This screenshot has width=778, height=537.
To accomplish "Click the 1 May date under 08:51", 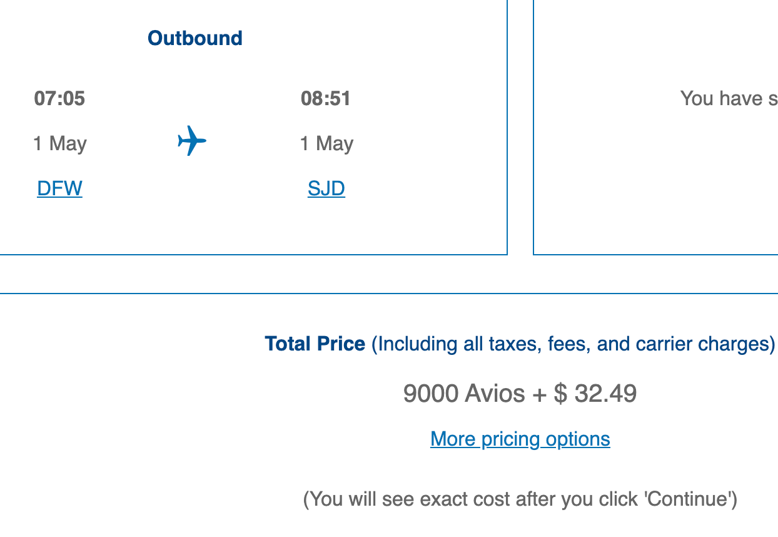I will pos(326,144).
